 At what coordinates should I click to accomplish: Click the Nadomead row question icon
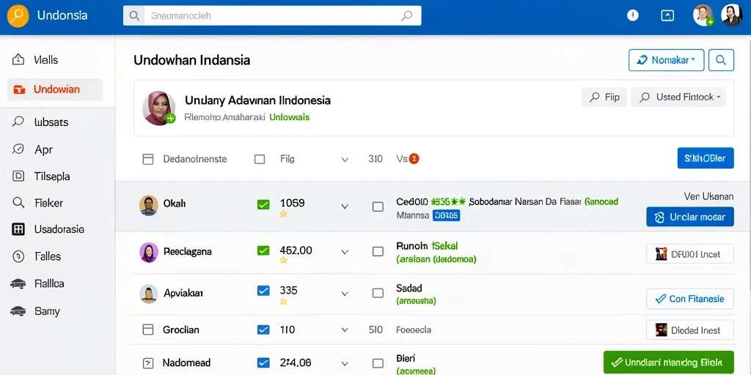point(148,363)
